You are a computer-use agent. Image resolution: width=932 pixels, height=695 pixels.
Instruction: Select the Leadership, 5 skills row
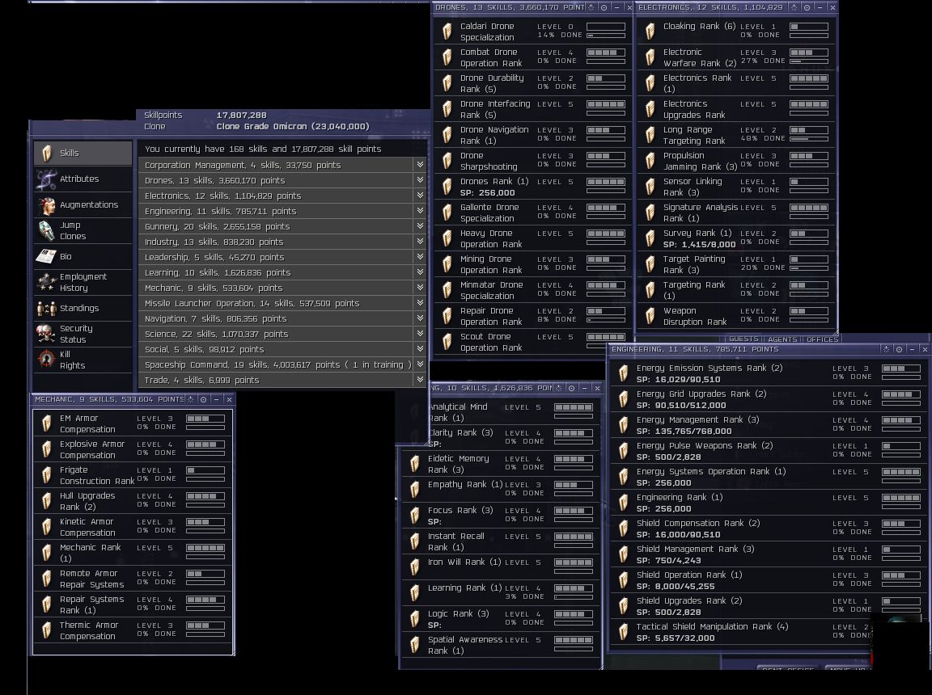(x=282, y=257)
